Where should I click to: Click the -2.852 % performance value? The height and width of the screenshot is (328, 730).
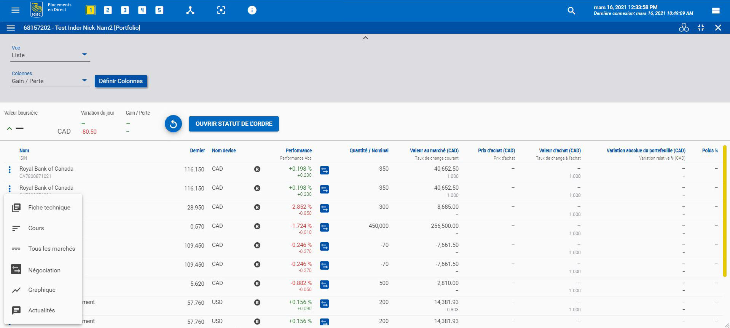pyautogui.click(x=301, y=207)
